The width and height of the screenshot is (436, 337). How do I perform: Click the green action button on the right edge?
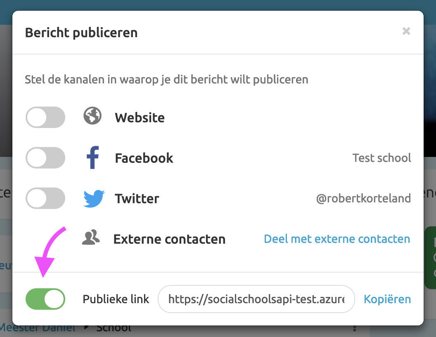pyautogui.click(x=431, y=257)
